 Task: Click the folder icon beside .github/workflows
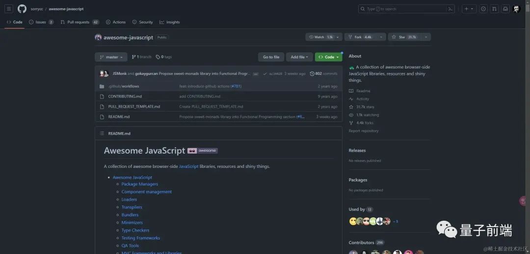[102, 86]
